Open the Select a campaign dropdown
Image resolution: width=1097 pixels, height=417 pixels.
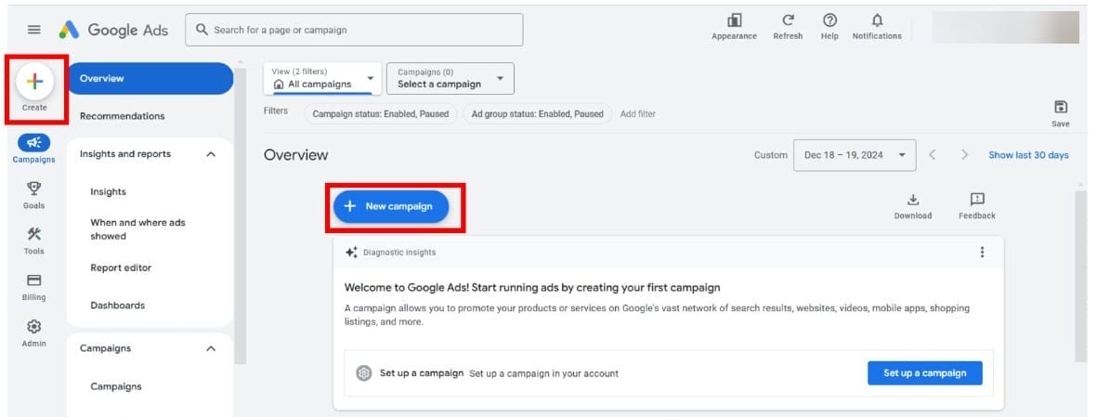point(450,78)
